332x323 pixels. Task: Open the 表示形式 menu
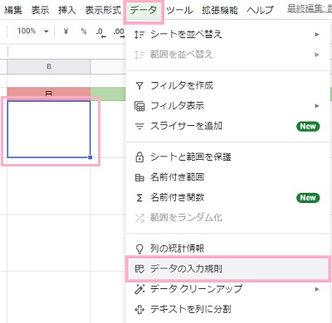click(x=103, y=11)
